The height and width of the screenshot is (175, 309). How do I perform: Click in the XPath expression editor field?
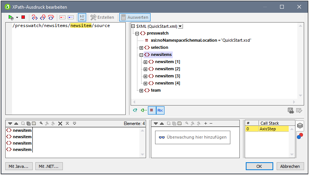(x=68, y=68)
